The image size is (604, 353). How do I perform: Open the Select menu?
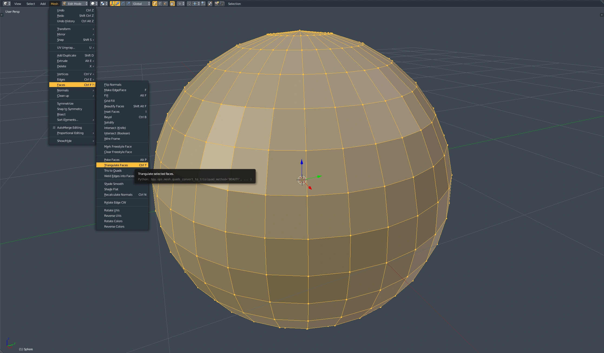pos(31,4)
